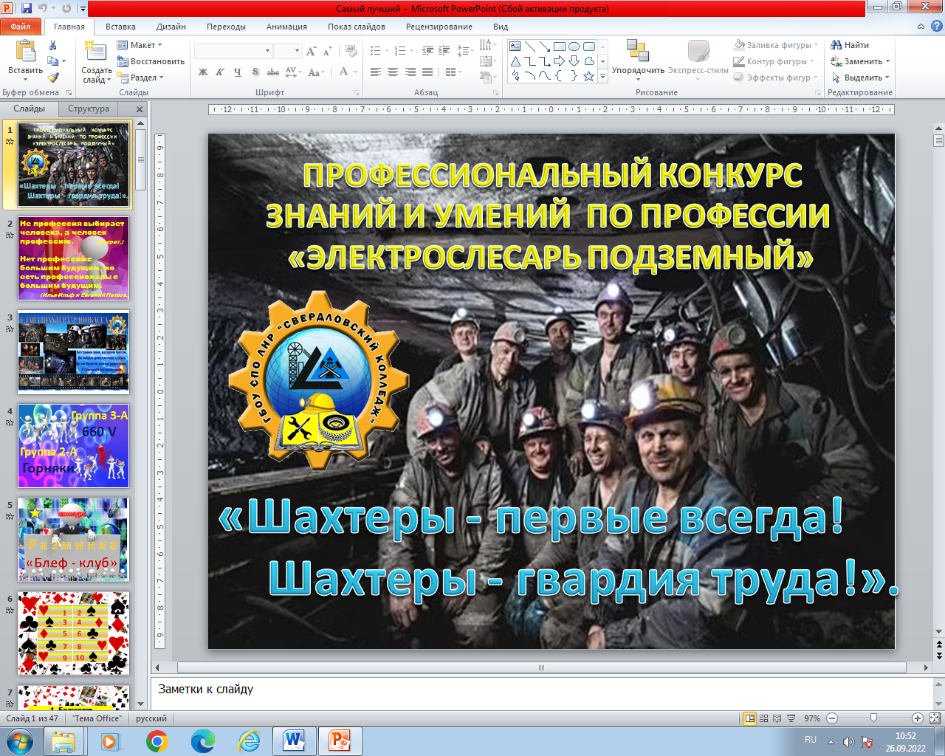This screenshot has height=756, width=945.
Task: Toggle Center text alignment
Action: [x=393, y=72]
